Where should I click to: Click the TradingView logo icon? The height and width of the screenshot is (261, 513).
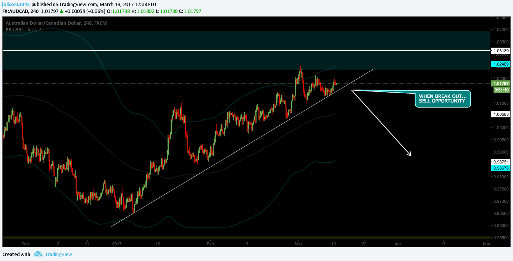[x=37, y=254]
